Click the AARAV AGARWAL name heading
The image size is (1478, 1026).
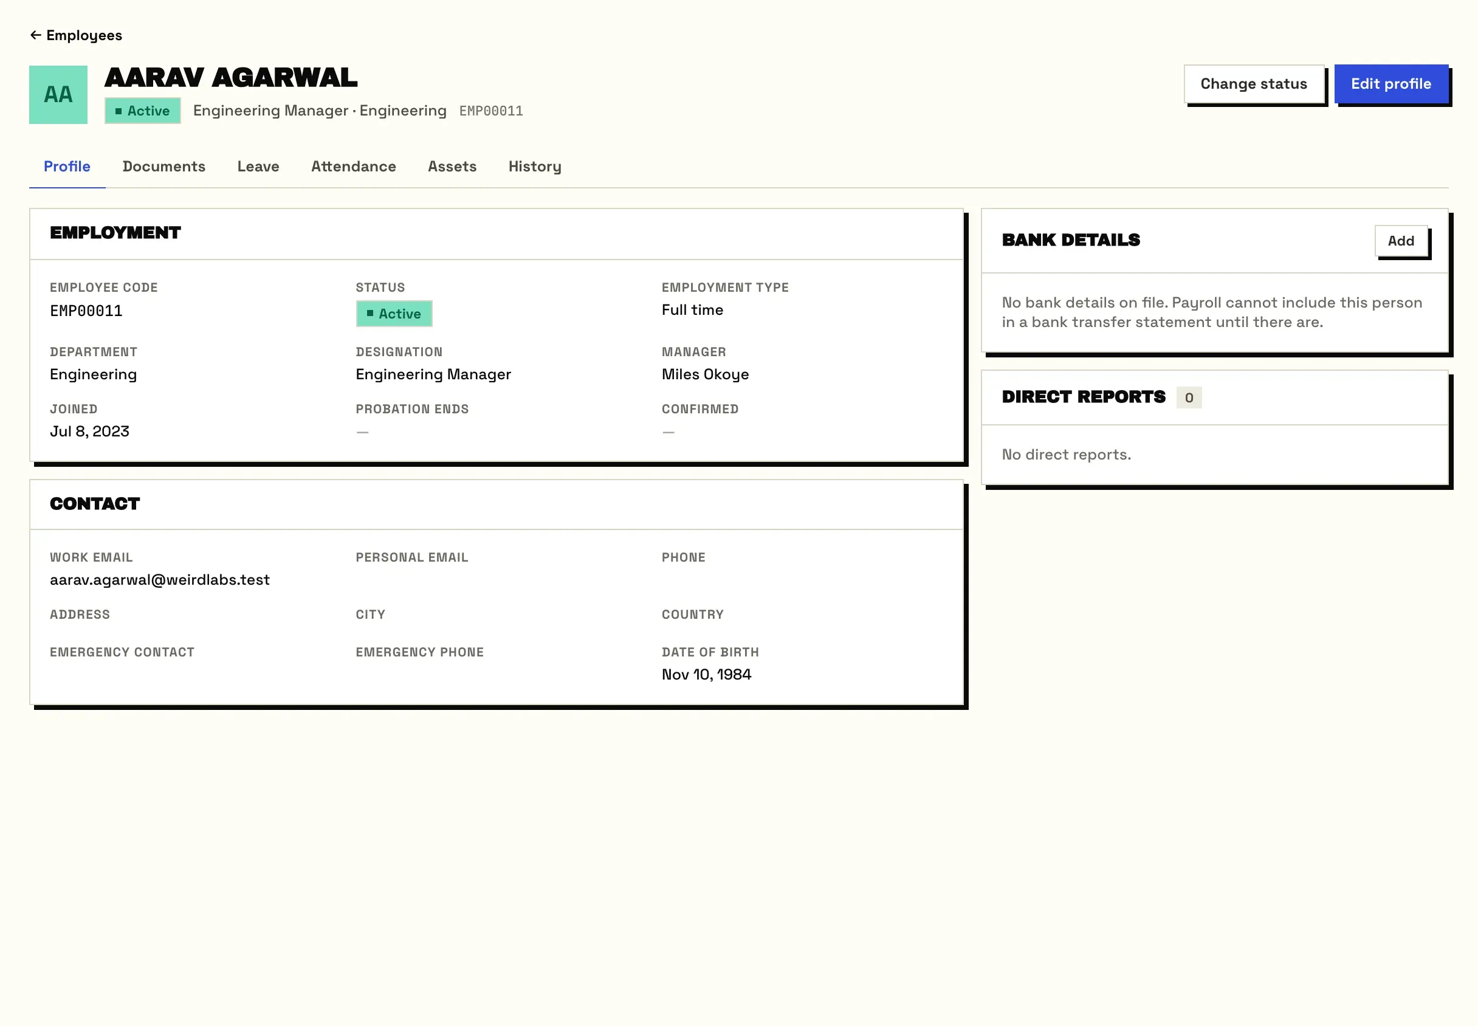pyautogui.click(x=232, y=78)
